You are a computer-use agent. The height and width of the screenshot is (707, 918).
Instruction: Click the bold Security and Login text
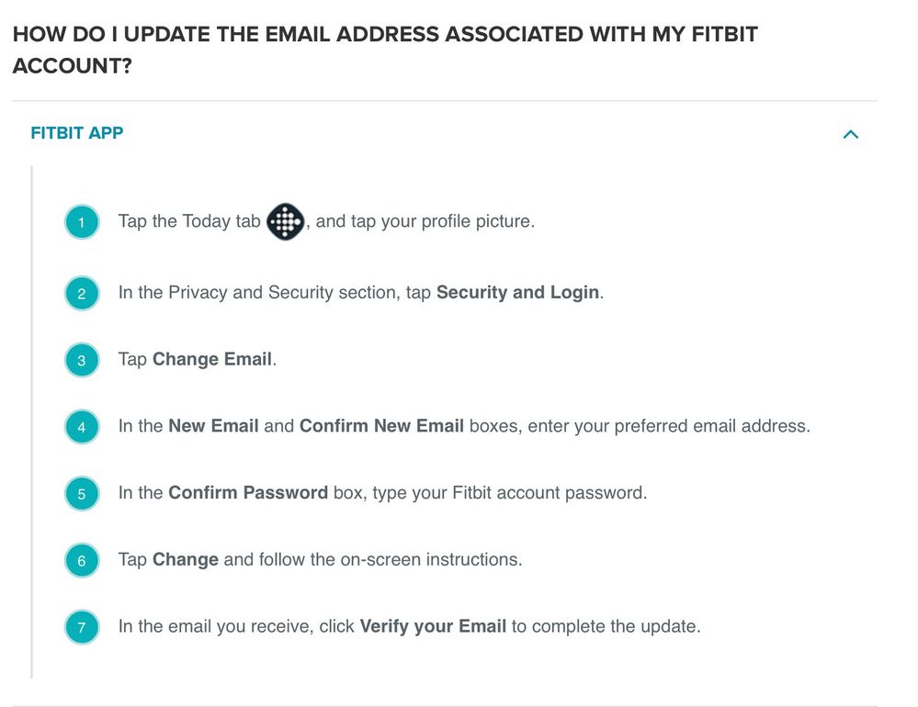(517, 293)
